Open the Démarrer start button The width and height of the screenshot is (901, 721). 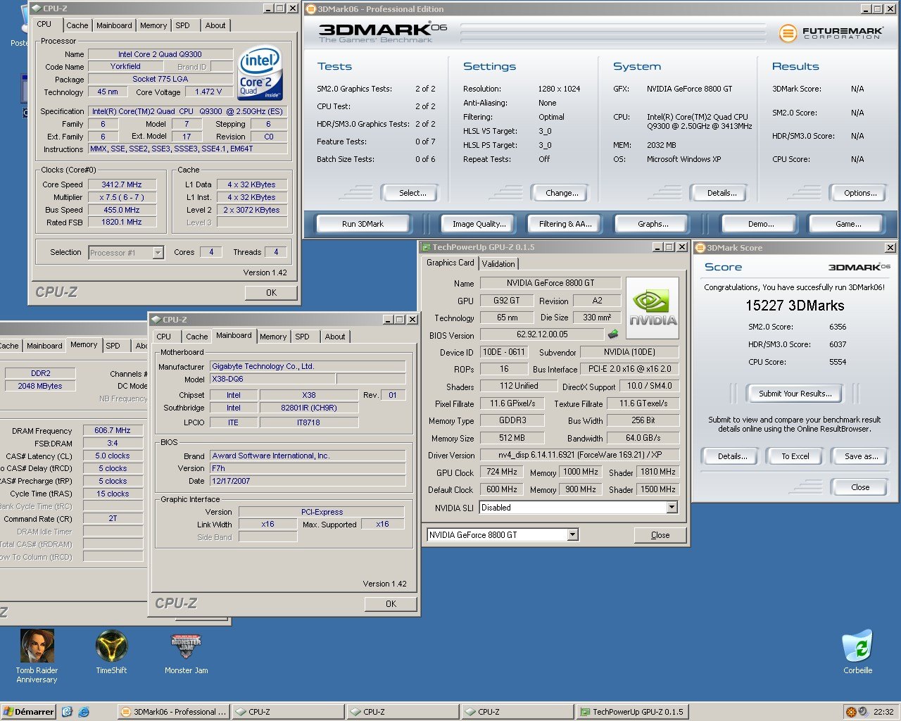pos(28,712)
